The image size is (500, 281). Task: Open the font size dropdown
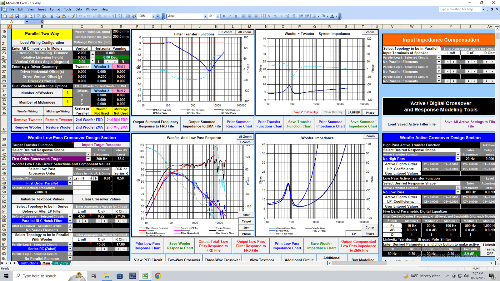point(217,16)
